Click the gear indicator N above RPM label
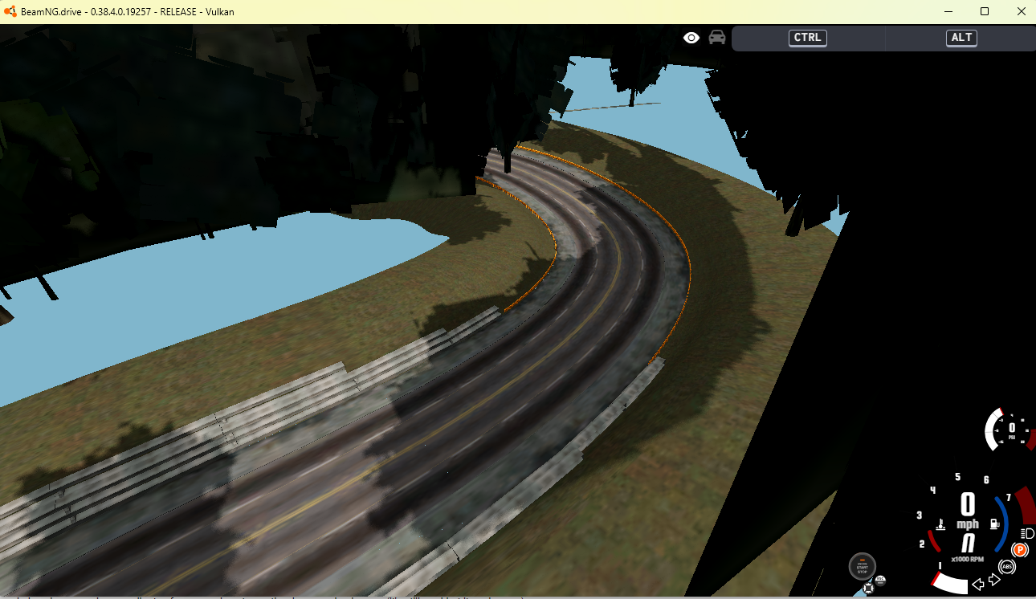The width and height of the screenshot is (1036, 599). click(968, 543)
